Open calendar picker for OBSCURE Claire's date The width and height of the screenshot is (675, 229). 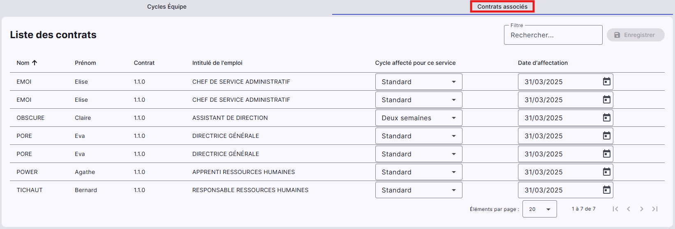pyautogui.click(x=606, y=118)
